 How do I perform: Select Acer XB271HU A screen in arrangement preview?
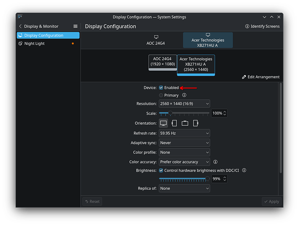click(x=196, y=65)
